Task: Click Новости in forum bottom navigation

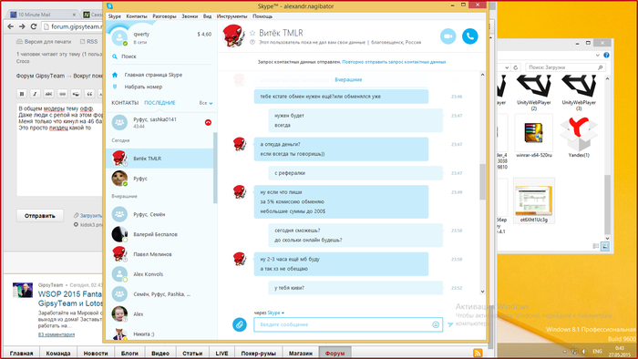Action: (x=96, y=353)
